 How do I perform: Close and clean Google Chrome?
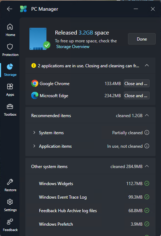[137, 83]
